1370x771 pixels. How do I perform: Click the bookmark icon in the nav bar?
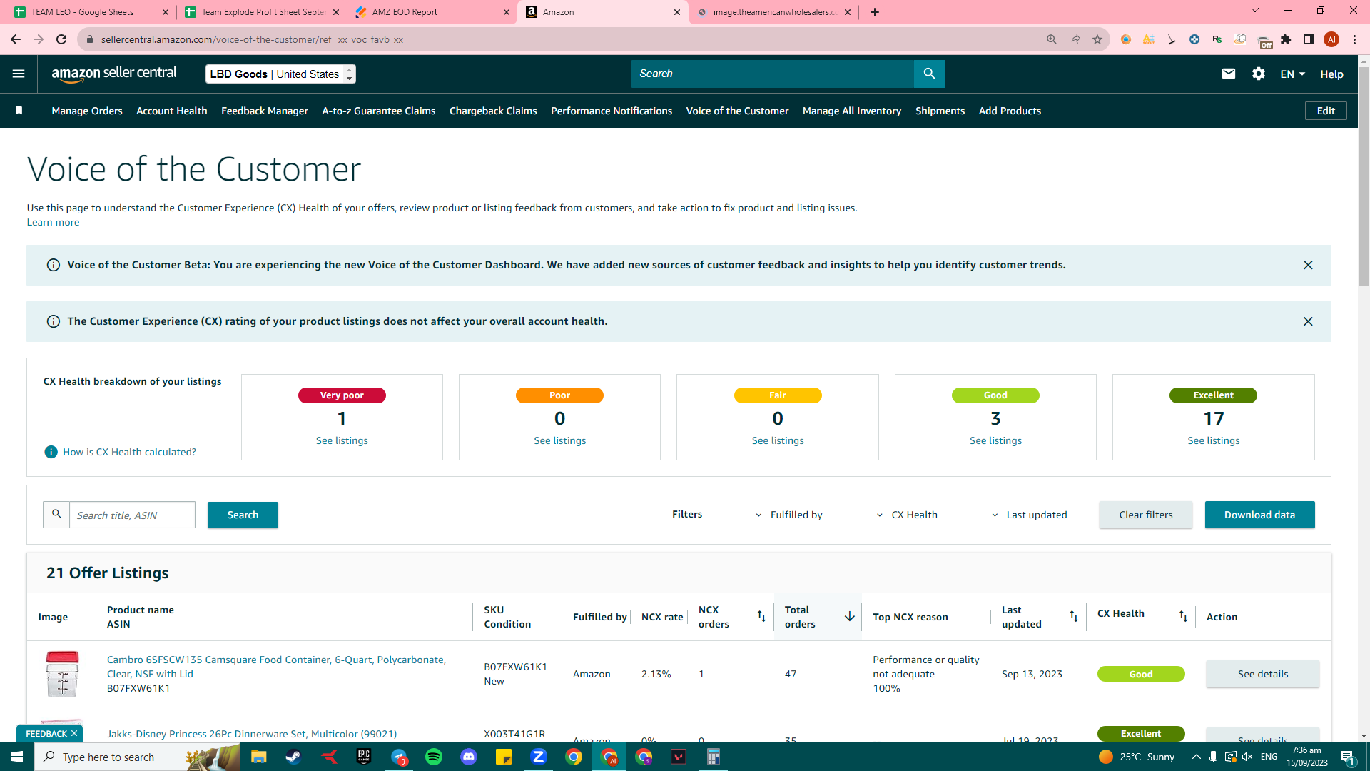pos(19,111)
